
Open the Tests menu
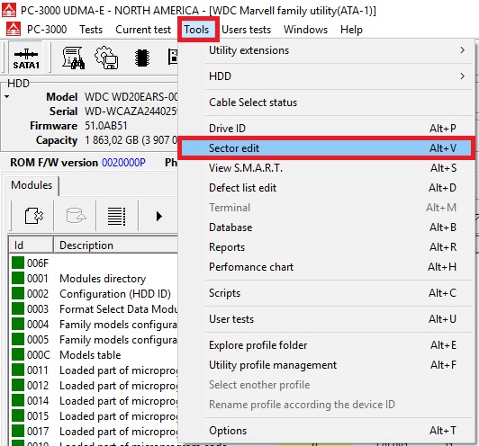coord(91,30)
